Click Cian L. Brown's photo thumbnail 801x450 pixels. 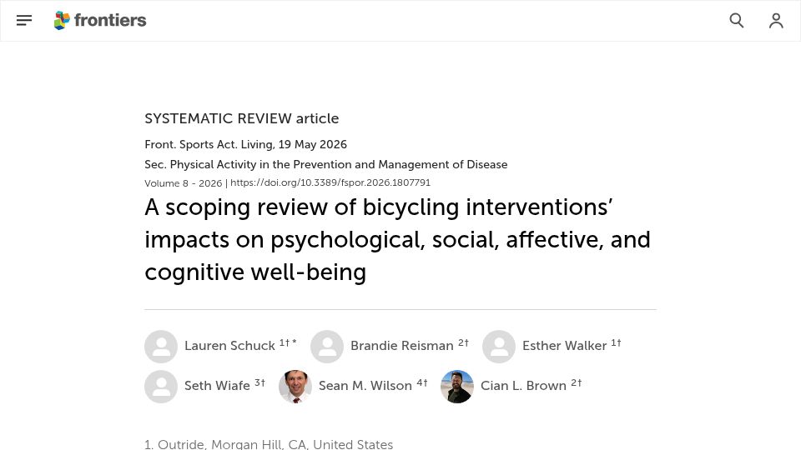pyautogui.click(x=457, y=387)
